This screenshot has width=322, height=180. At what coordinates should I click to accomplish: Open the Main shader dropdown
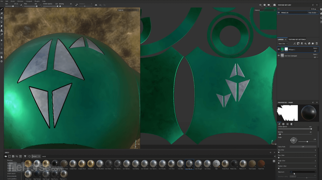point(313,13)
